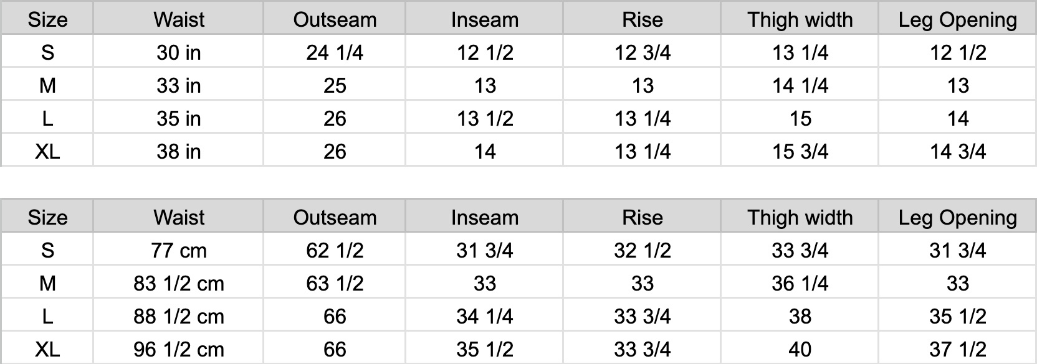Image resolution: width=1037 pixels, height=364 pixels.
Task: Select the 12 3/4 rise cell
Action: pyautogui.click(x=643, y=52)
